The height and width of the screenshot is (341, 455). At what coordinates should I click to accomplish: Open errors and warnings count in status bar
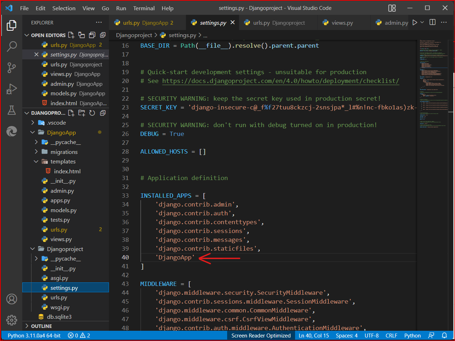(x=79, y=335)
